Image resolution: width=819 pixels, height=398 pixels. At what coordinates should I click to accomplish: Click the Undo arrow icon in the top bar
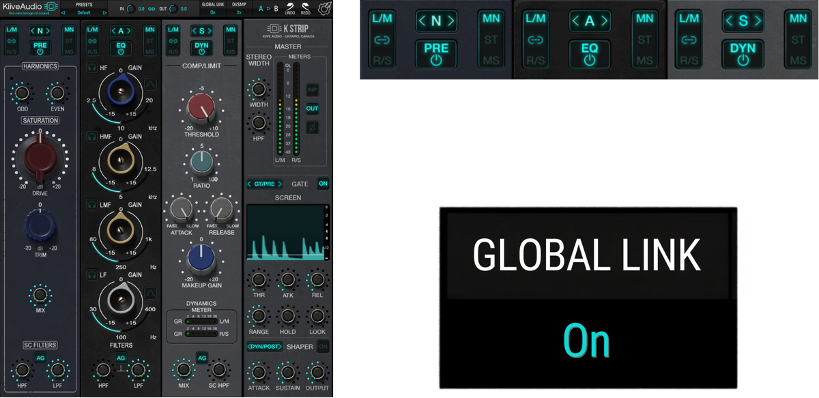coord(289,5)
